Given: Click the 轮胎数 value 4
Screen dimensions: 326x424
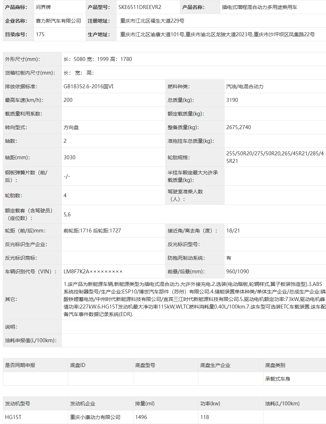Looking at the screenshot, I should pos(65,195).
